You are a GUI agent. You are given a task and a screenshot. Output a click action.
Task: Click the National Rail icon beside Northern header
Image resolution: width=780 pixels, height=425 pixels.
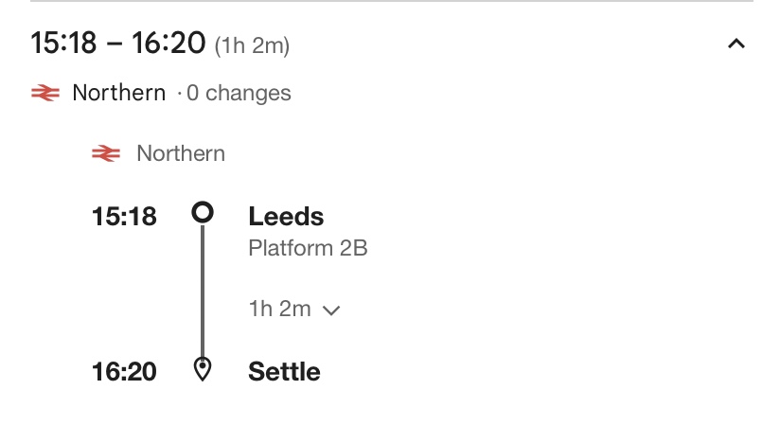coord(45,93)
